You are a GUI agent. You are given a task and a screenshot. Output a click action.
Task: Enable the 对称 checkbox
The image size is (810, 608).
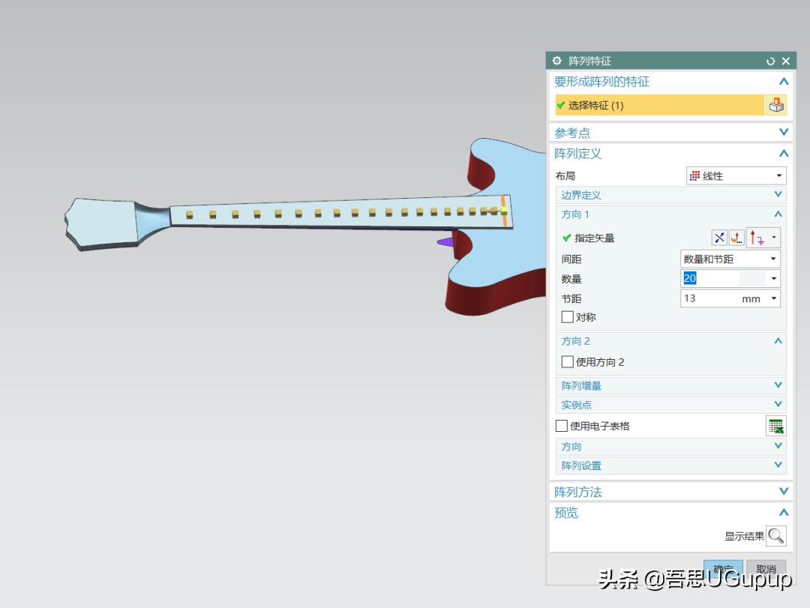(568, 316)
